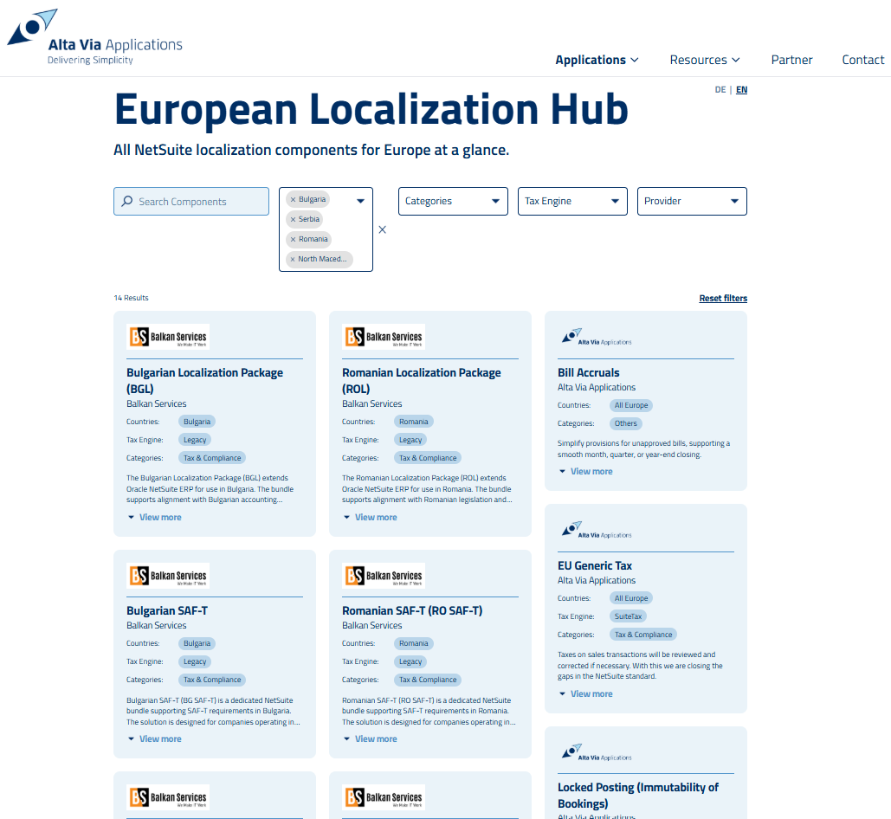The height and width of the screenshot is (819, 891).
Task: Click the search magnifier icon
Action: [x=127, y=201]
